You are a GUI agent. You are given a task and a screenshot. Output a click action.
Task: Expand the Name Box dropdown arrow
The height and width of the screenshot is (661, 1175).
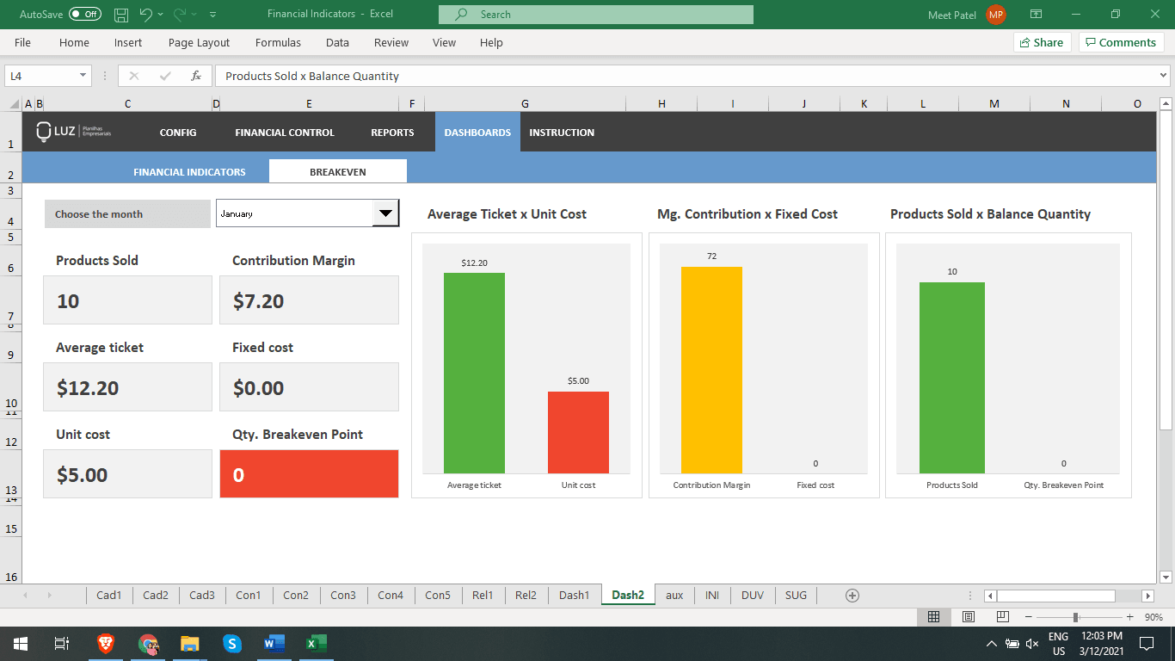tap(83, 76)
